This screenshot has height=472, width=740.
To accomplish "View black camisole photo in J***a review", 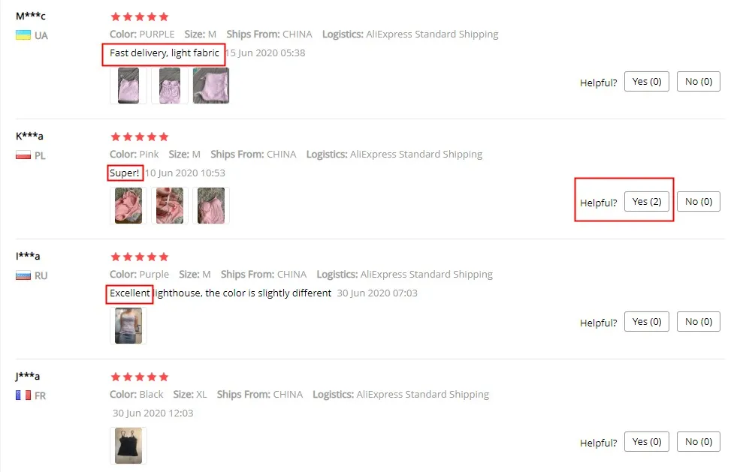I will [x=128, y=446].
